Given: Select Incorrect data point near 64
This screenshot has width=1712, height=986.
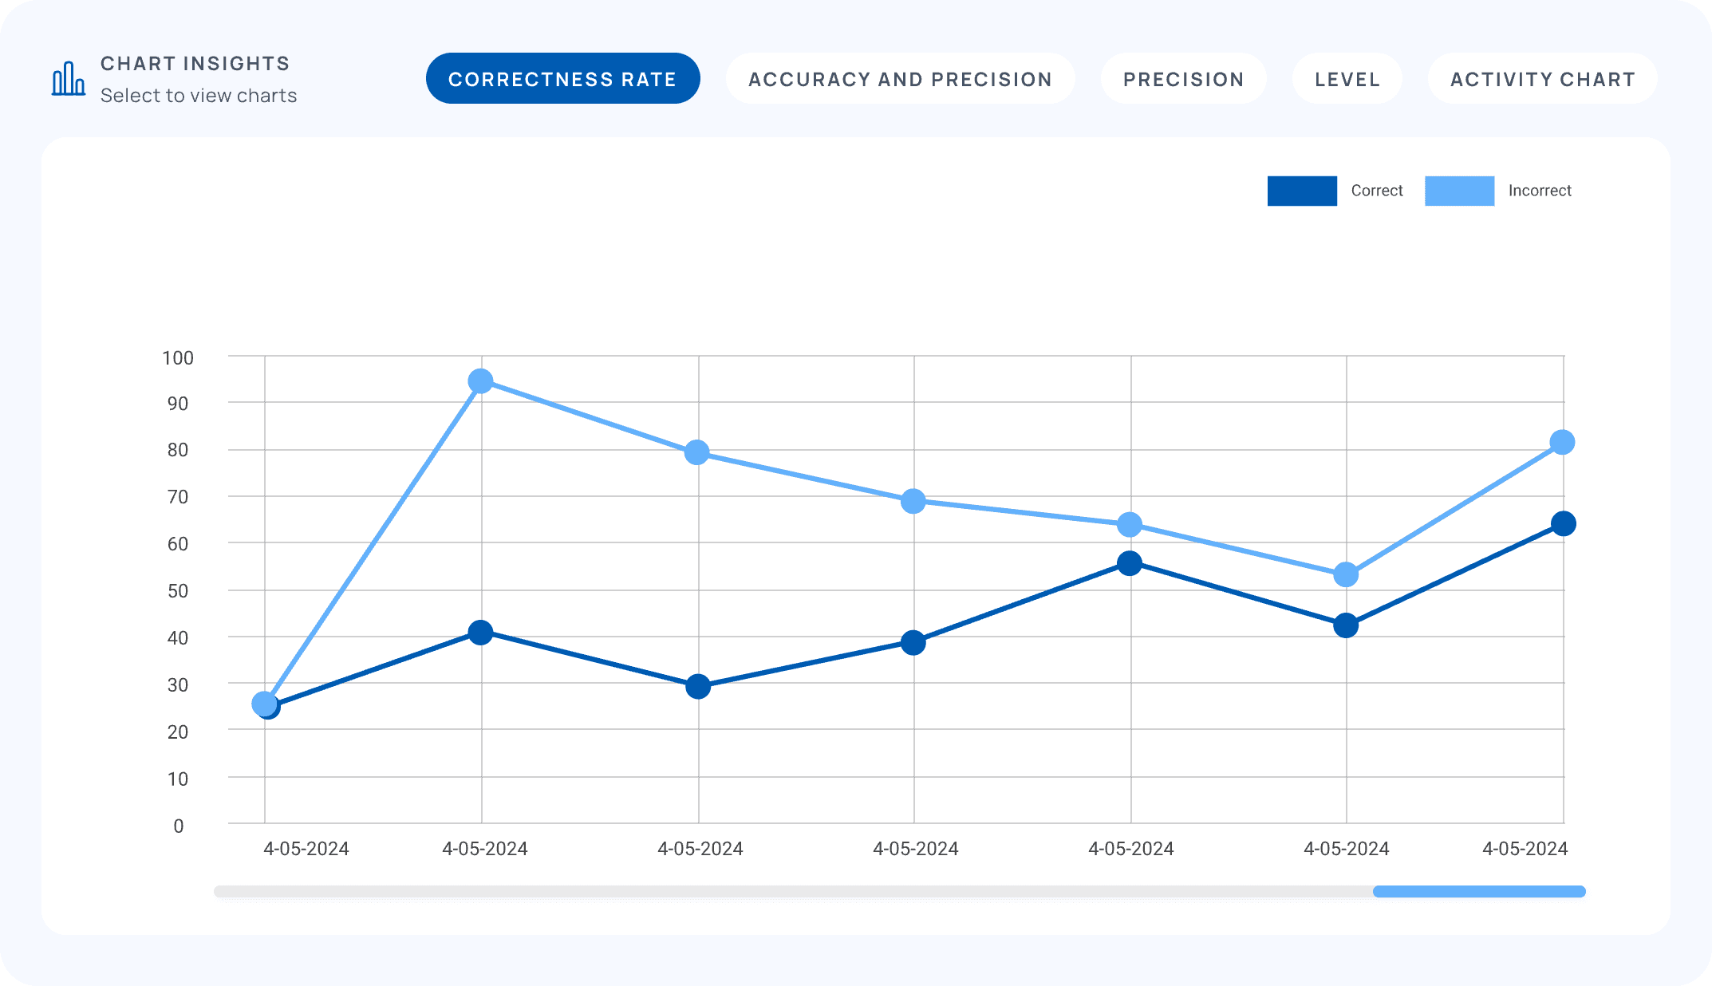Looking at the screenshot, I should pos(1130,524).
